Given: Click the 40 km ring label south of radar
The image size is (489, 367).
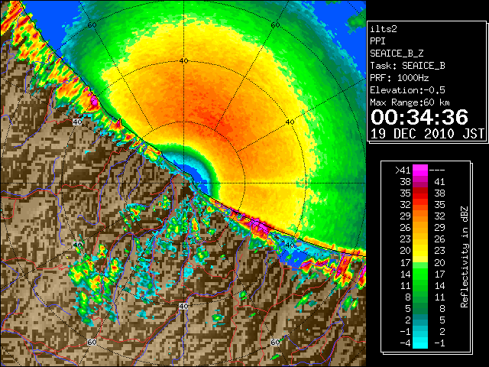Looking at the screenshot, I should point(183,306).
